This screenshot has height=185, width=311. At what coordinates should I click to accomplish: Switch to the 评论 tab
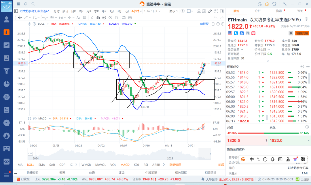coord(300,11)
